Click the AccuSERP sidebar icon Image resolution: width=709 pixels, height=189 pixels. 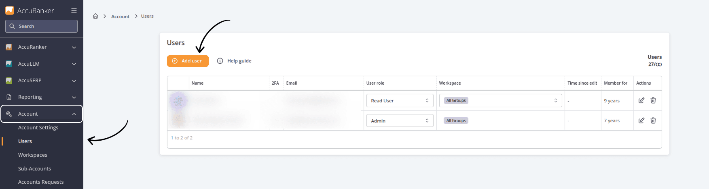(x=9, y=81)
